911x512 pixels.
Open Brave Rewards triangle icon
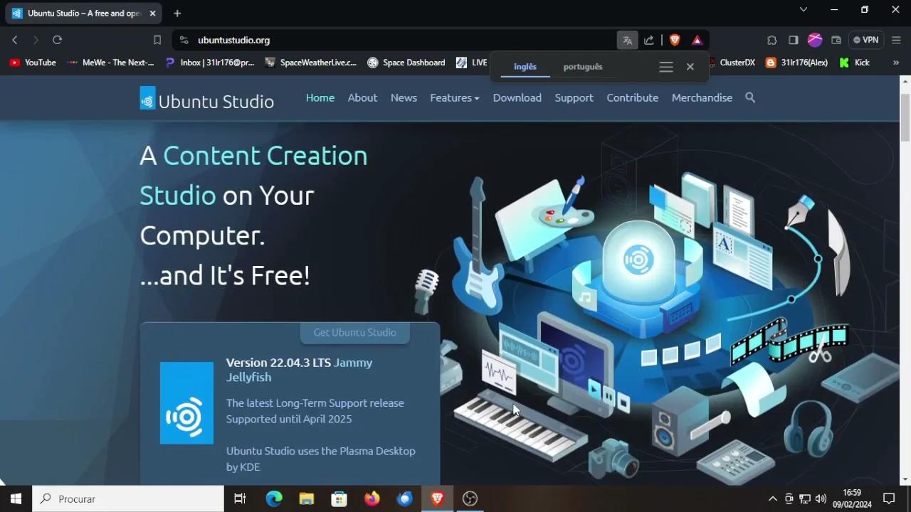(697, 40)
